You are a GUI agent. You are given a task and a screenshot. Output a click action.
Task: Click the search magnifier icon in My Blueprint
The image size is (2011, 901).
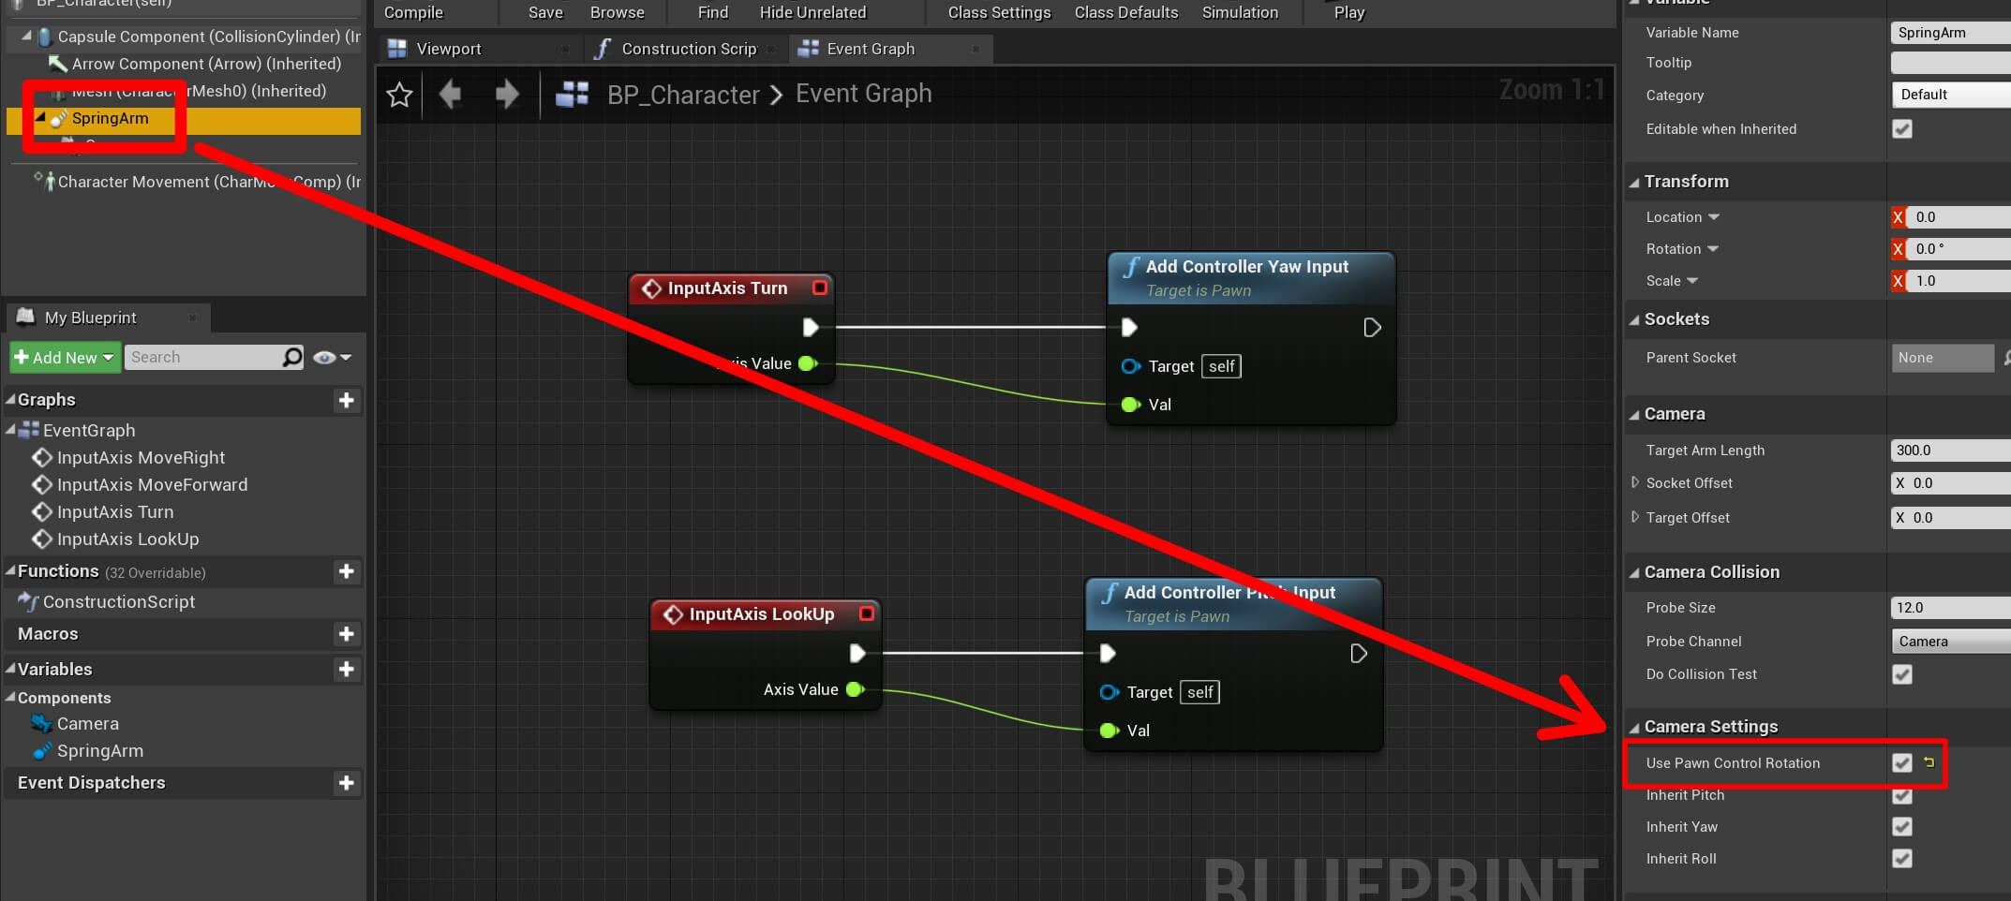coord(292,357)
